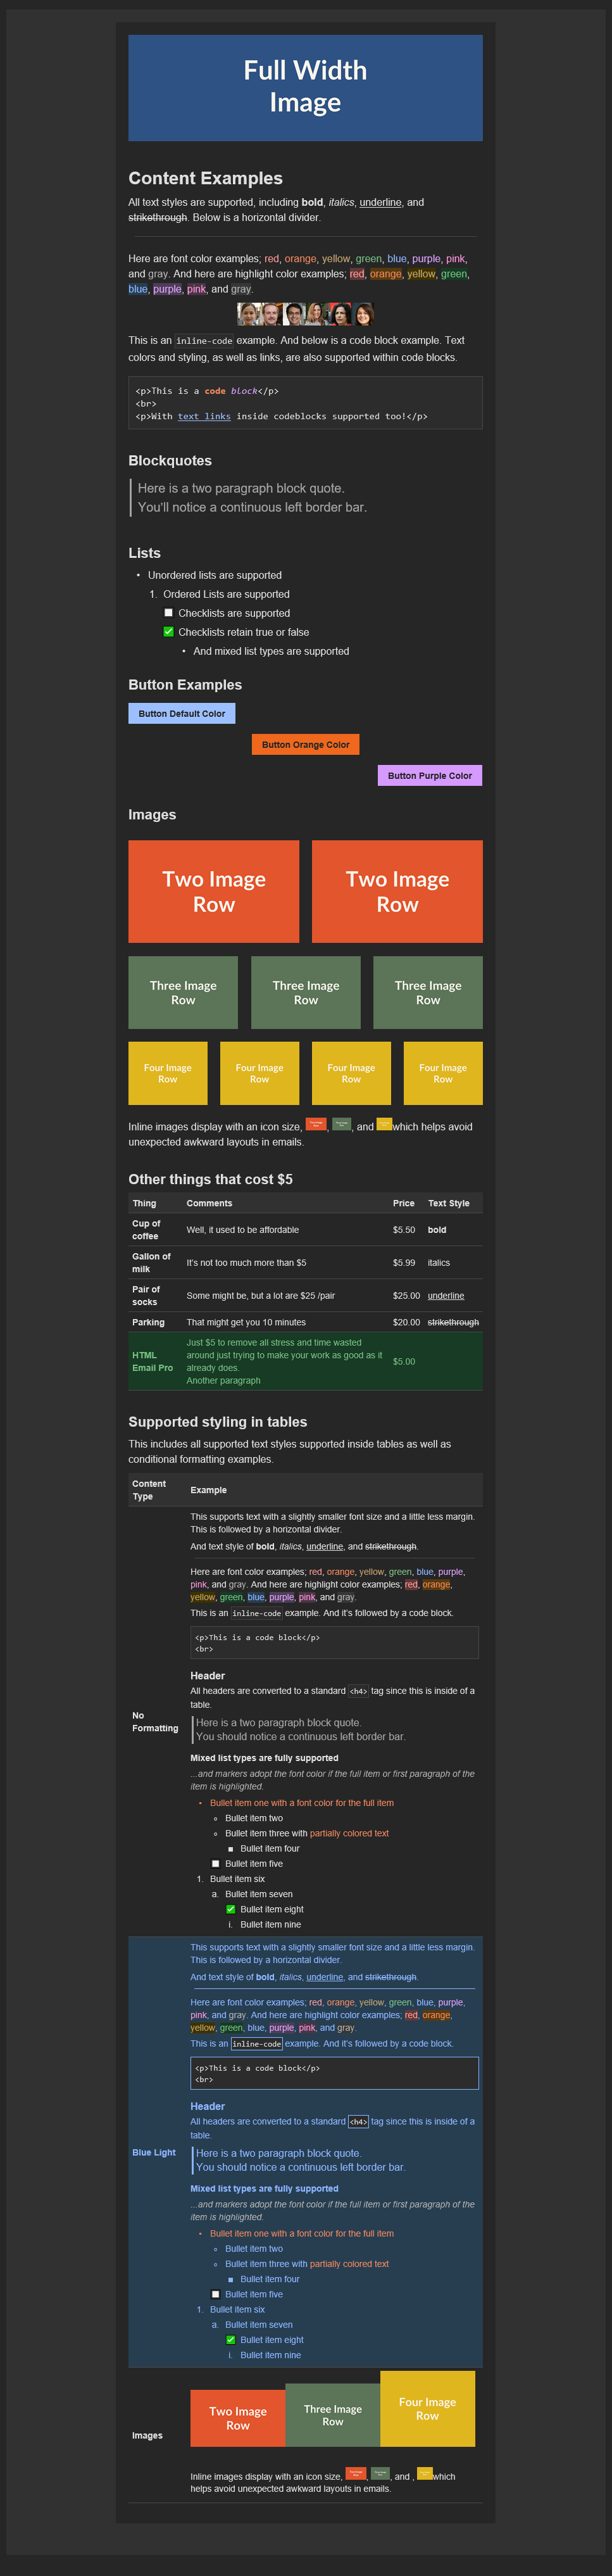612x2576 pixels.
Task: Click the yellow inline icon in the table's Images row
Action: coord(425,2473)
